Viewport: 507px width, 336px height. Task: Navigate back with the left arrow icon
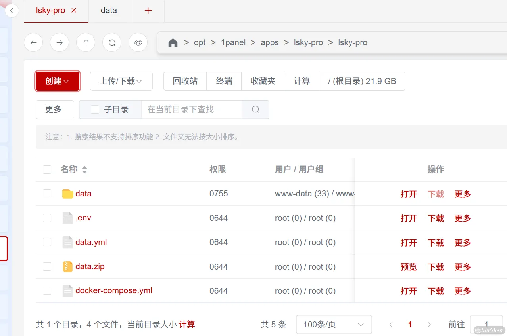click(33, 42)
